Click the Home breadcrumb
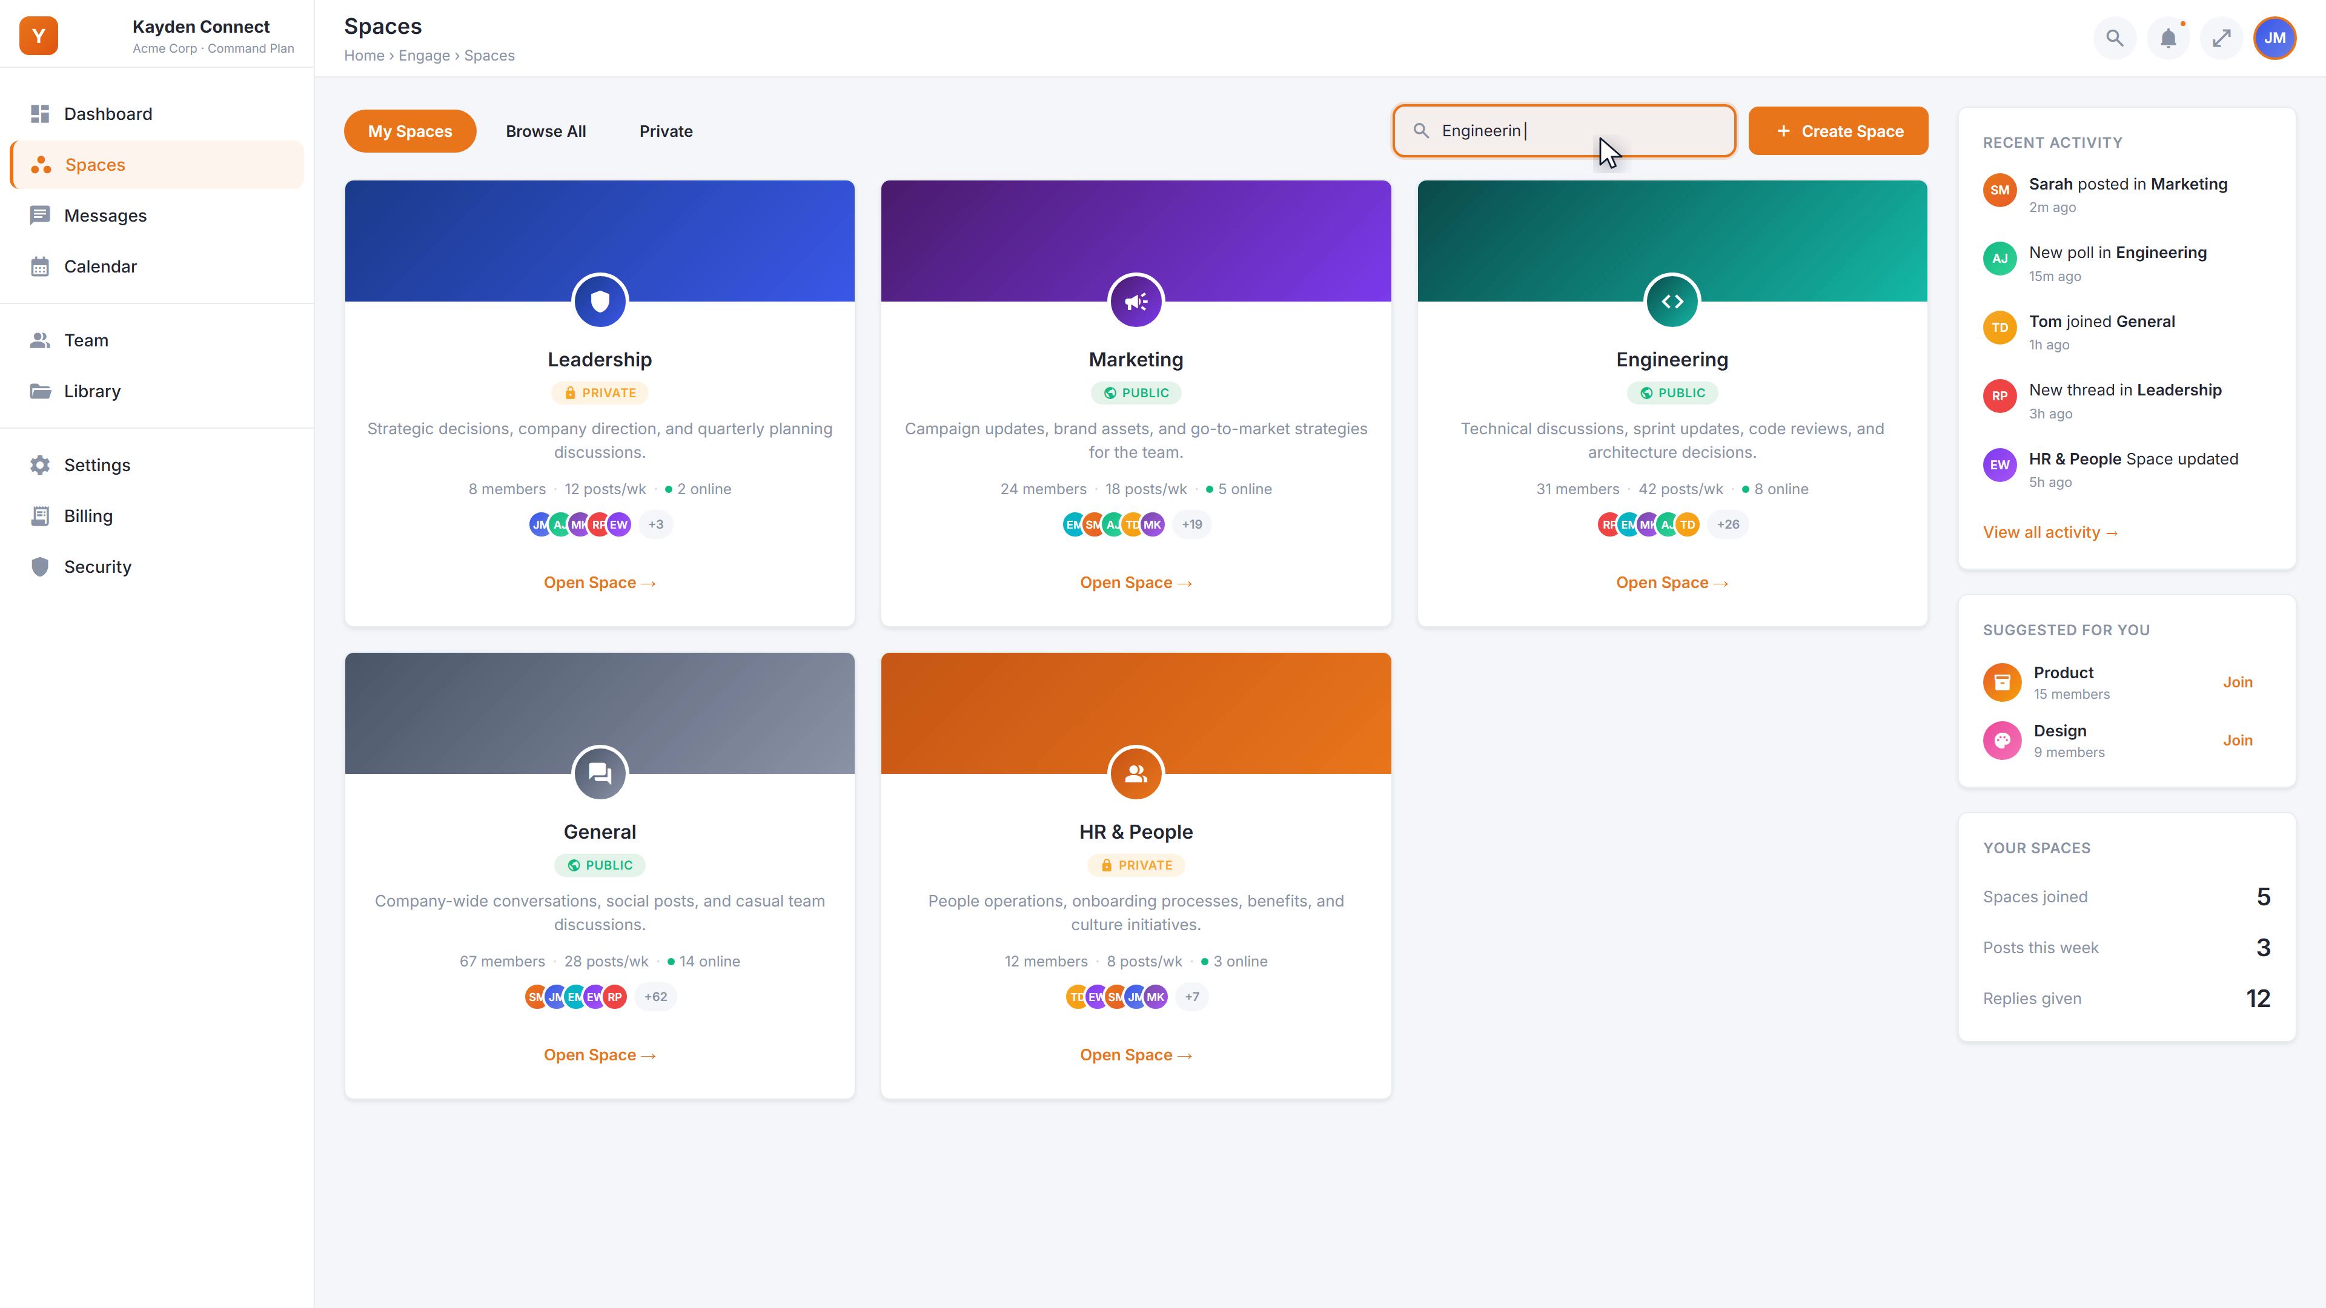 pyautogui.click(x=364, y=56)
